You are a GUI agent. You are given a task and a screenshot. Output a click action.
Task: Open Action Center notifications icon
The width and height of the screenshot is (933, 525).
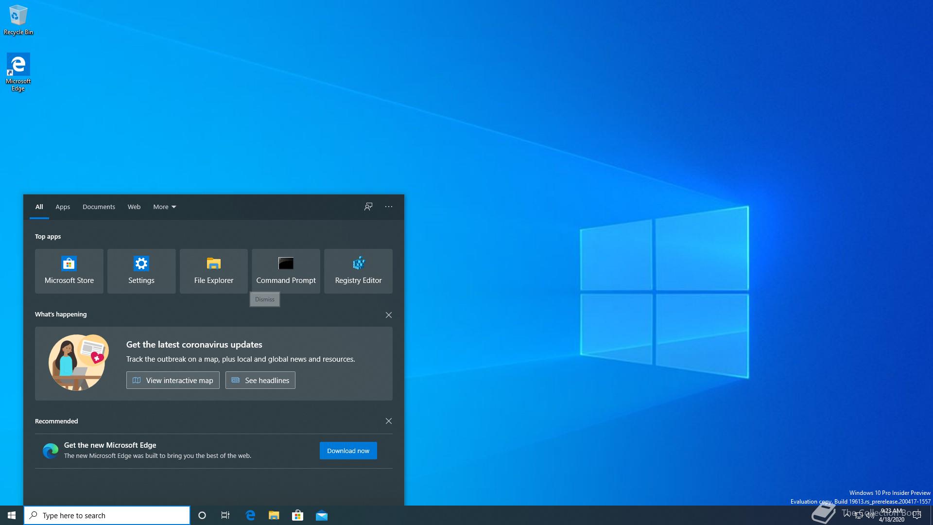(x=917, y=515)
